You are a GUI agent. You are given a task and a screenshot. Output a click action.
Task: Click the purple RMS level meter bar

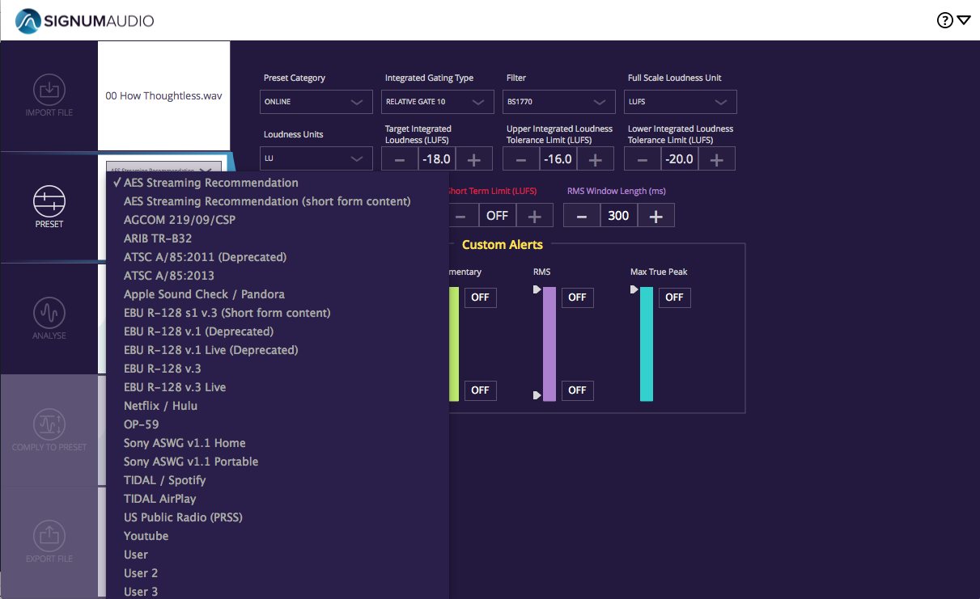pyautogui.click(x=549, y=344)
